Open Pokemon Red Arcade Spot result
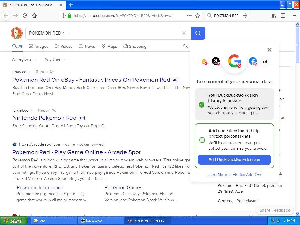 click(76, 152)
